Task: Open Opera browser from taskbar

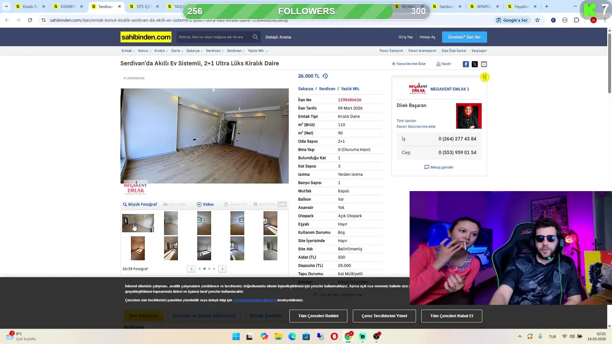Action: (x=334, y=337)
